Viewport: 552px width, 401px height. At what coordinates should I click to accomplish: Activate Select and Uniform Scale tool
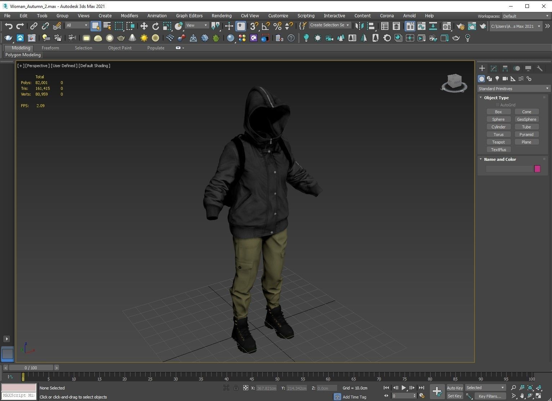167,26
